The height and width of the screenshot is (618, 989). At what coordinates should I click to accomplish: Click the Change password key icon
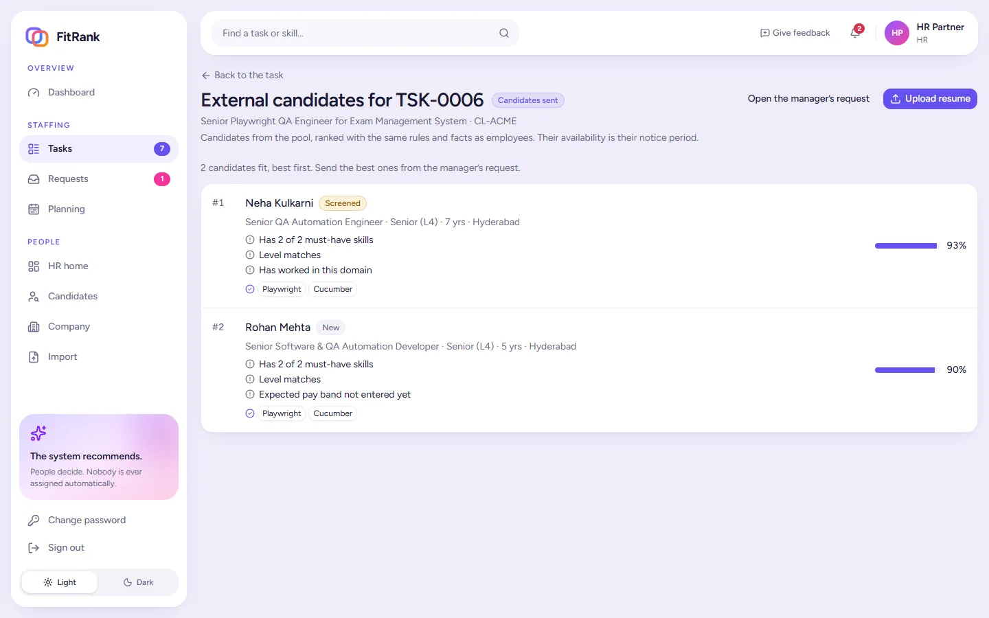[x=34, y=520]
